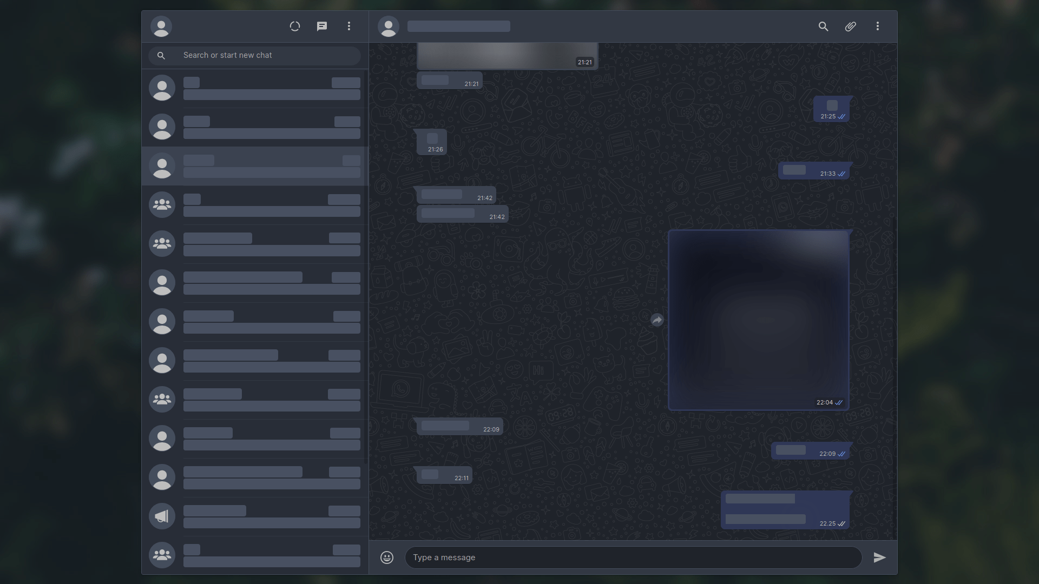The image size is (1039, 584).
Task: Select the first group chat in the list
Action: [x=254, y=205]
